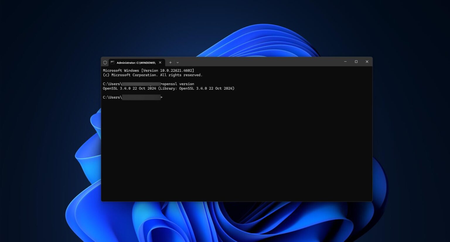Screen dimensions: 450x242
Task: Click the redacted username in the first prompt
Action: (141, 84)
